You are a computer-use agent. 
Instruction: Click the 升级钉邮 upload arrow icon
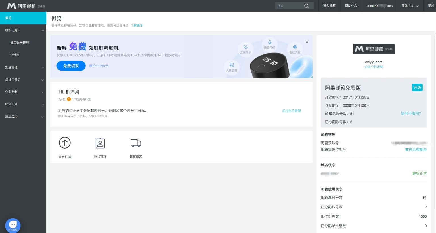pyautogui.click(x=65, y=143)
